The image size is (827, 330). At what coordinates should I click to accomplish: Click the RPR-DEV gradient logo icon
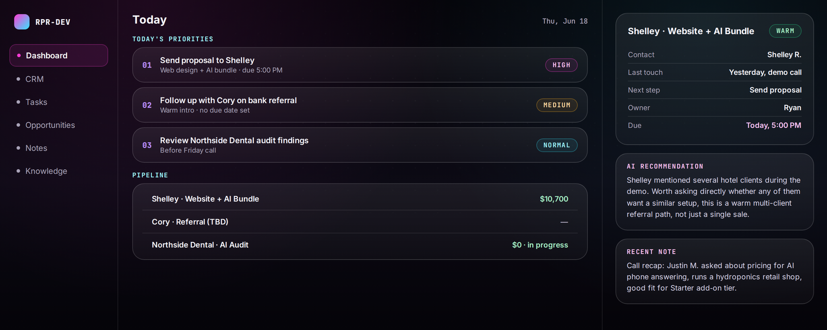[22, 22]
